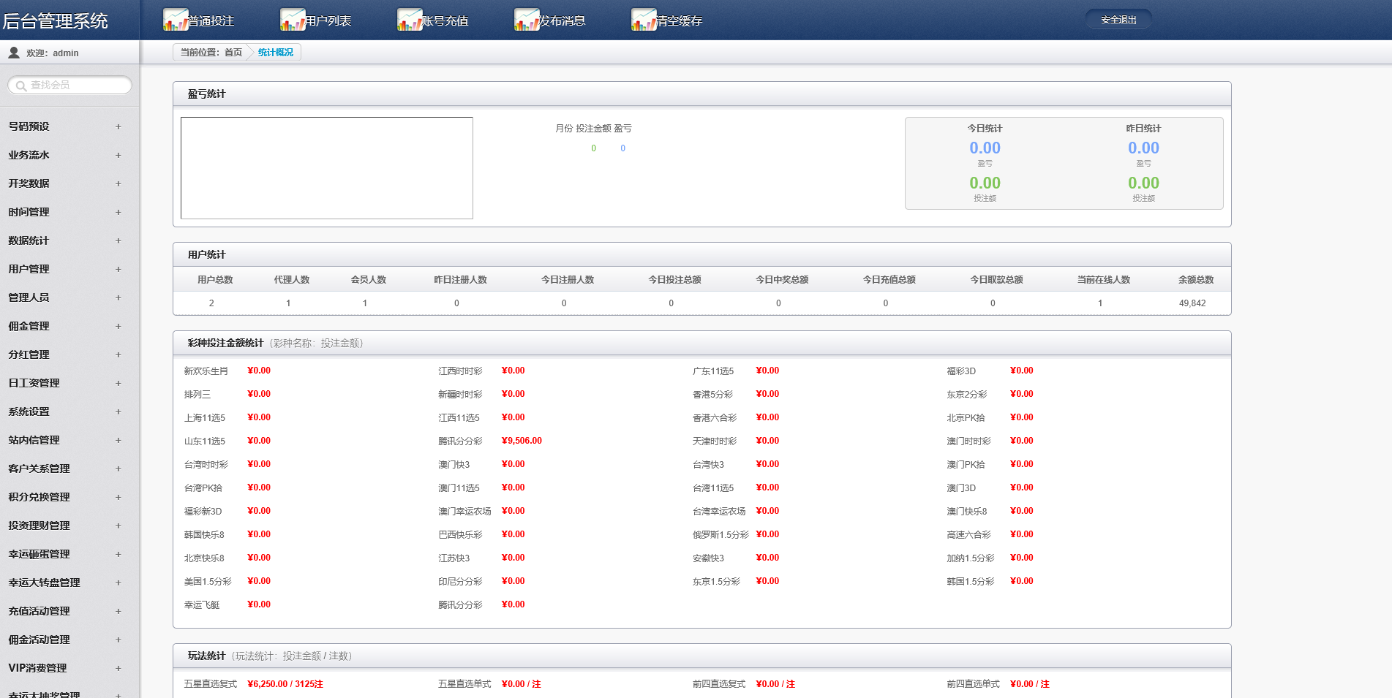This screenshot has height=698, width=1392.
Task: Expand the 业务流水 sidebar section
Action: pyautogui.click(x=69, y=155)
